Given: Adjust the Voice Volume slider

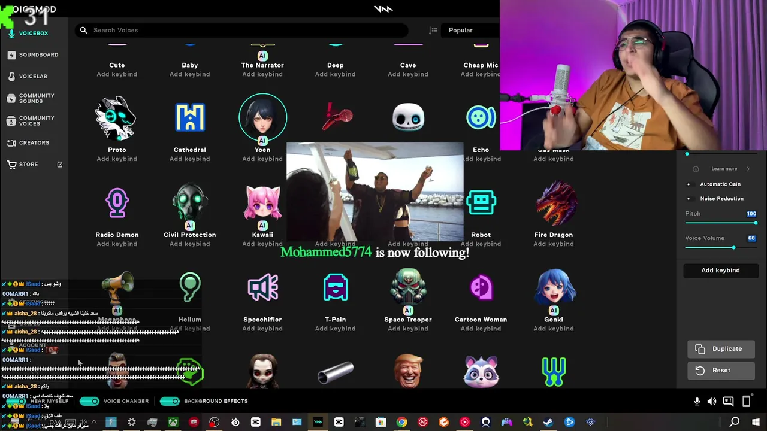Looking at the screenshot, I should click(721, 248).
